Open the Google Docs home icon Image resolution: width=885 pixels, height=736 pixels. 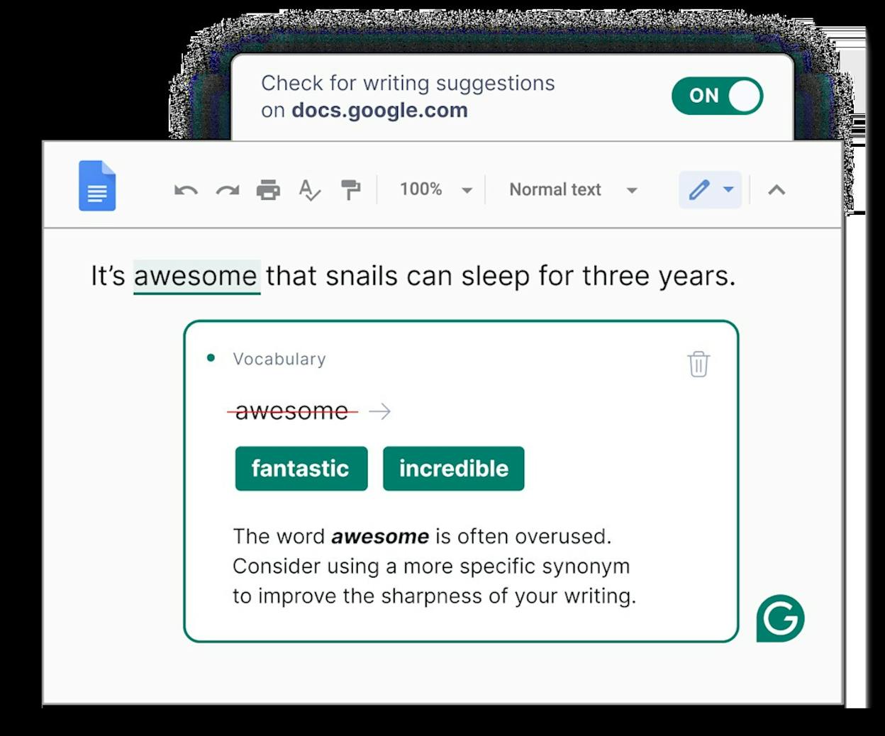coord(97,186)
